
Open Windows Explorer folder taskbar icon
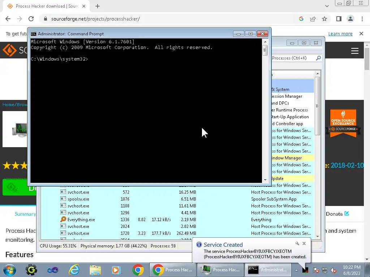[x=95, y=270]
